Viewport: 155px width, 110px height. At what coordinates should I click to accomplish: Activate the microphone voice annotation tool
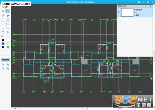(x=8, y=32)
